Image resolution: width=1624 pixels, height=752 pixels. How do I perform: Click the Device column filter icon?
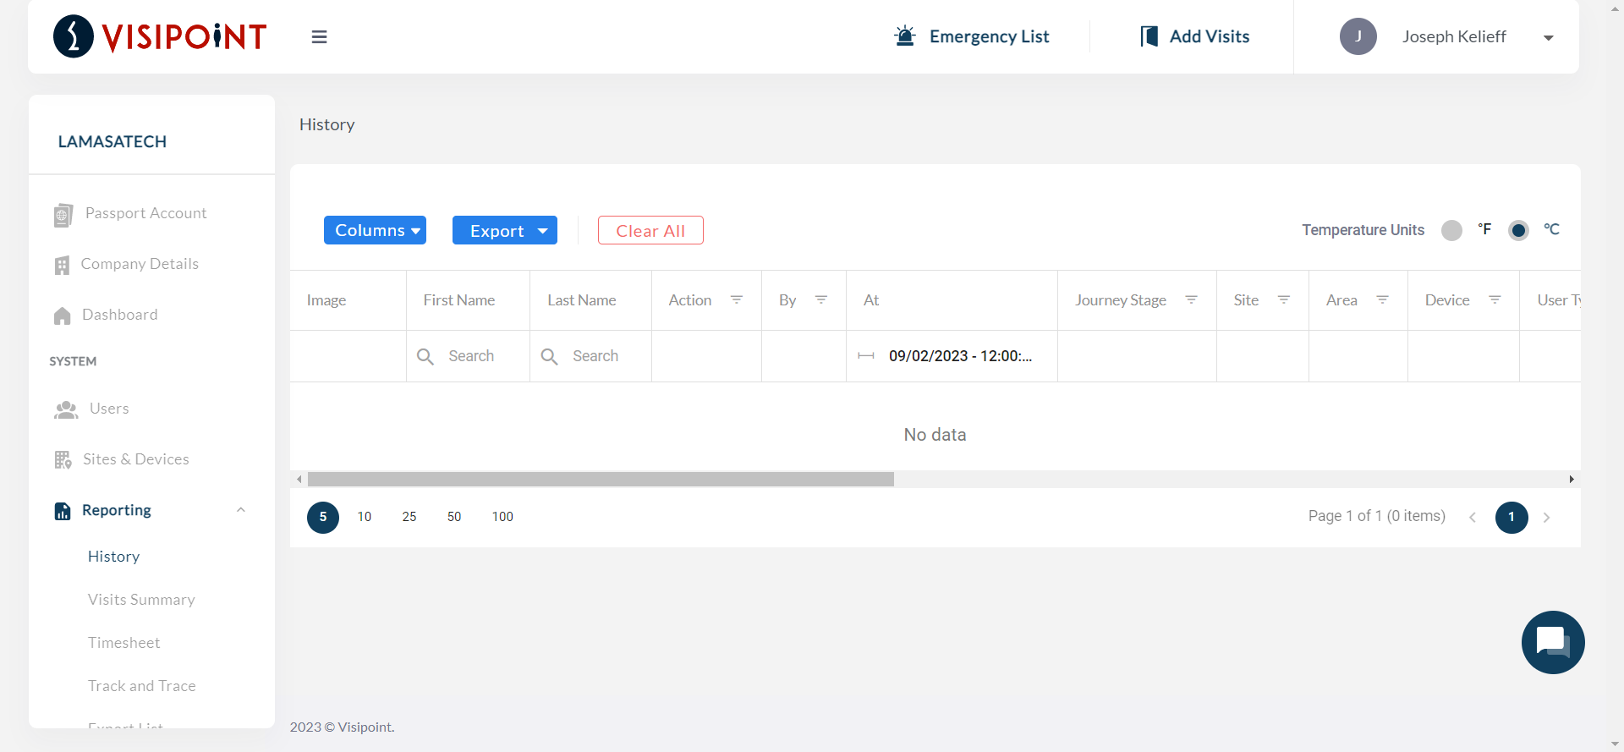pyautogui.click(x=1495, y=300)
